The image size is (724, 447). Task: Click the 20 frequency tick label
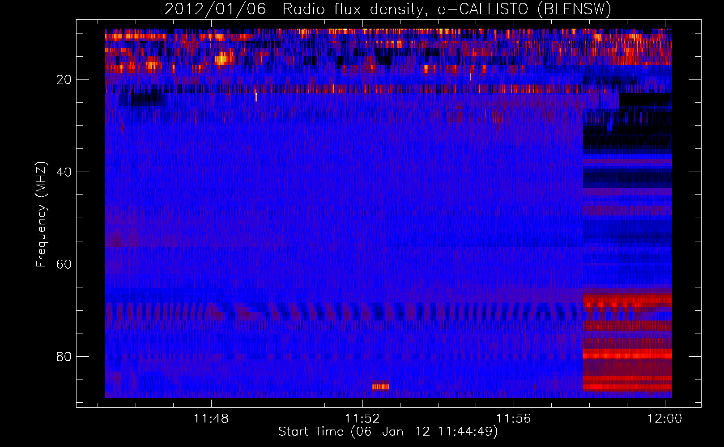pyautogui.click(x=64, y=80)
